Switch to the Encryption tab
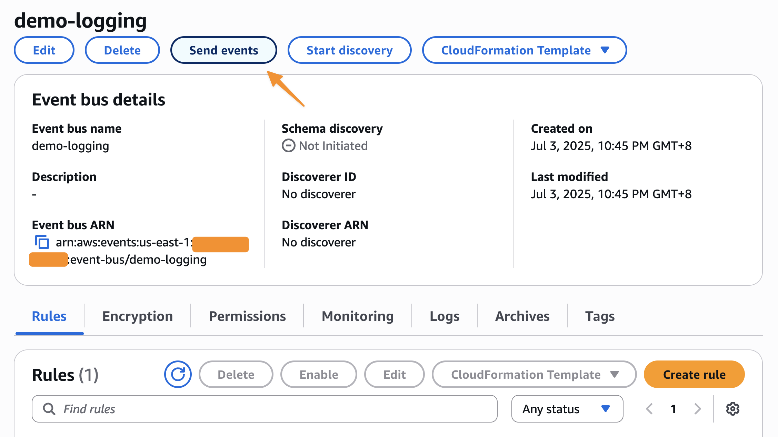Image resolution: width=778 pixels, height=437 pixels. click(137, 316)
